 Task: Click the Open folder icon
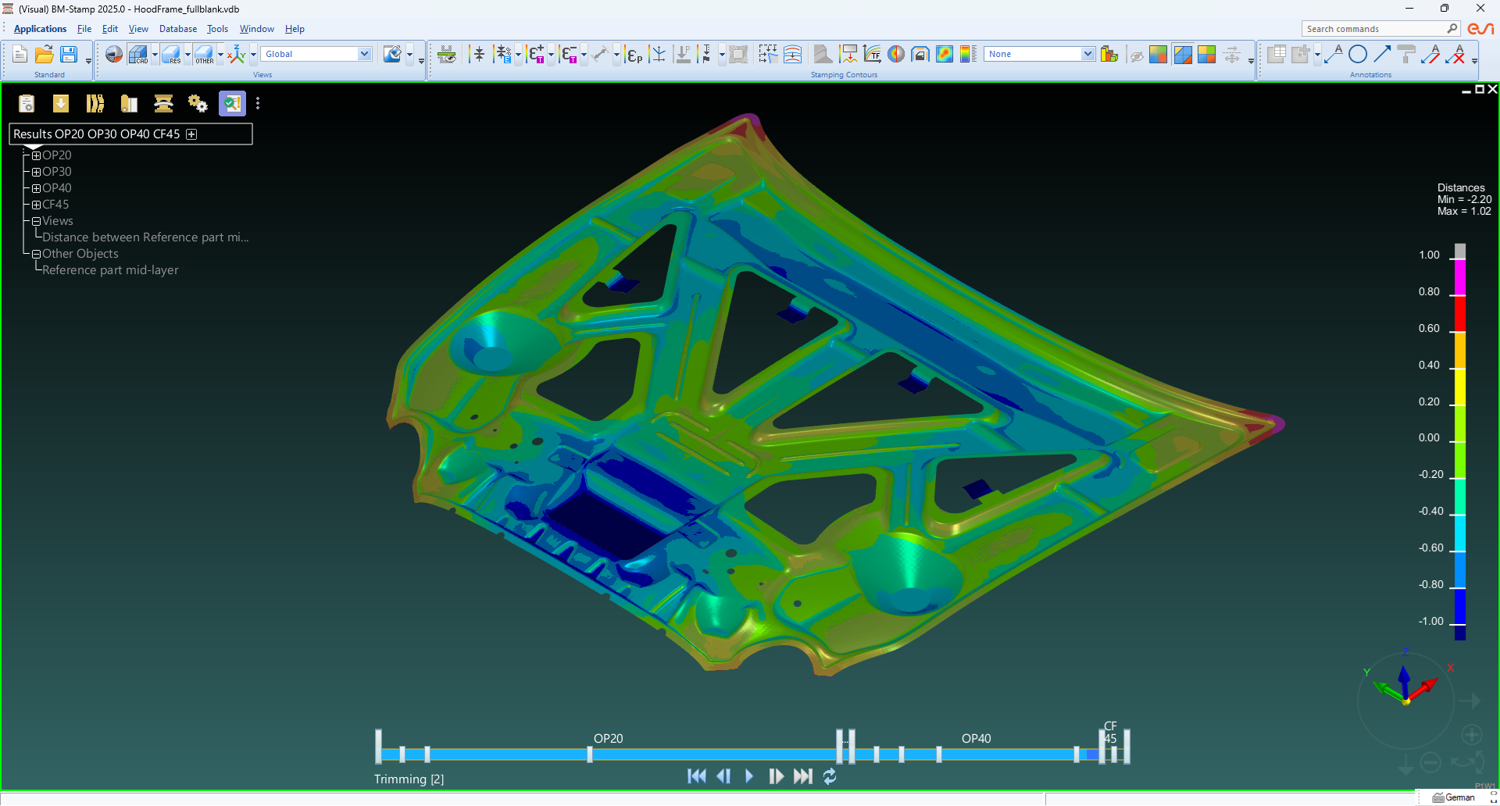45,54
